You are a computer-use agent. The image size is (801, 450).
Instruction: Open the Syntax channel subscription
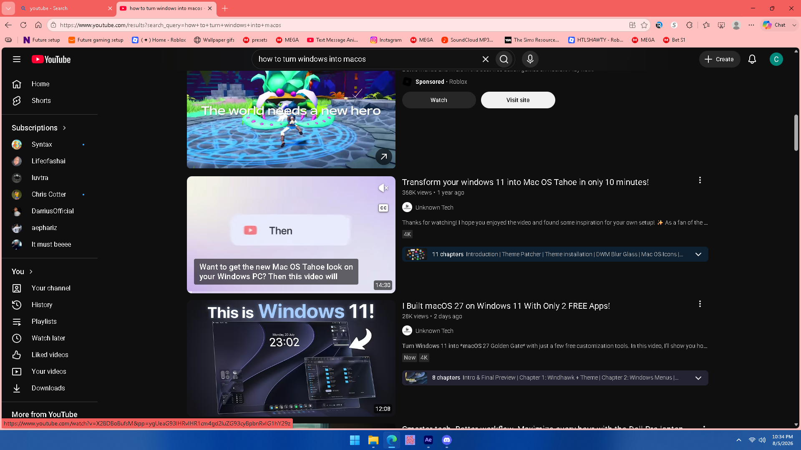click(x=50, y=145)
